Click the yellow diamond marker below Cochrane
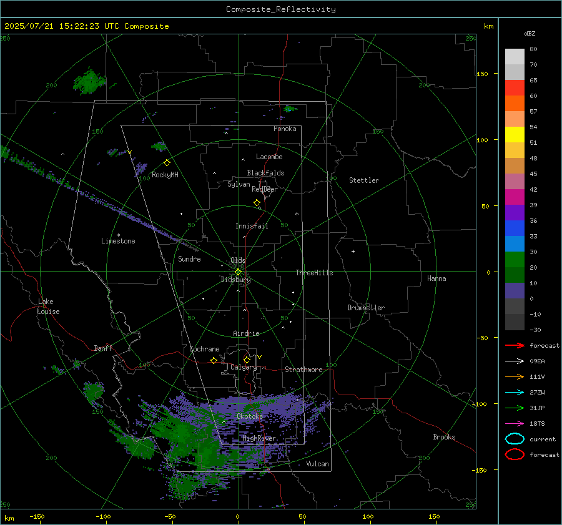This screenshot has width=562, height=525. (214, 360)
